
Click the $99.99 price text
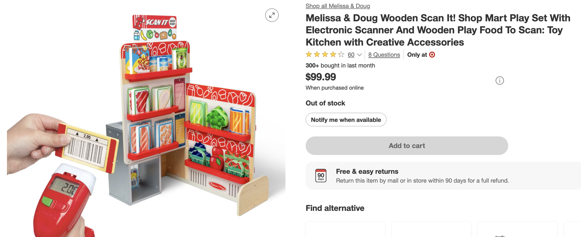click(321, 77)
